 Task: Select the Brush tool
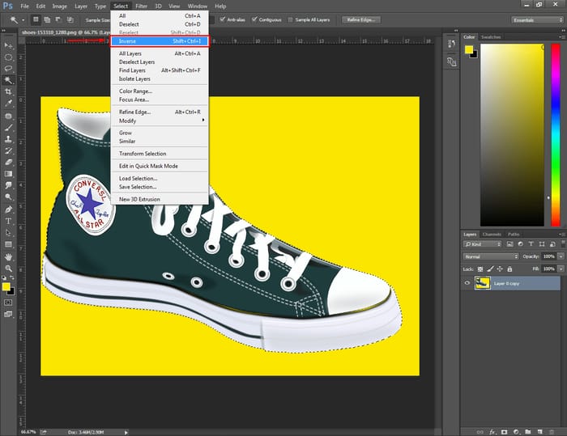(8, 128)
